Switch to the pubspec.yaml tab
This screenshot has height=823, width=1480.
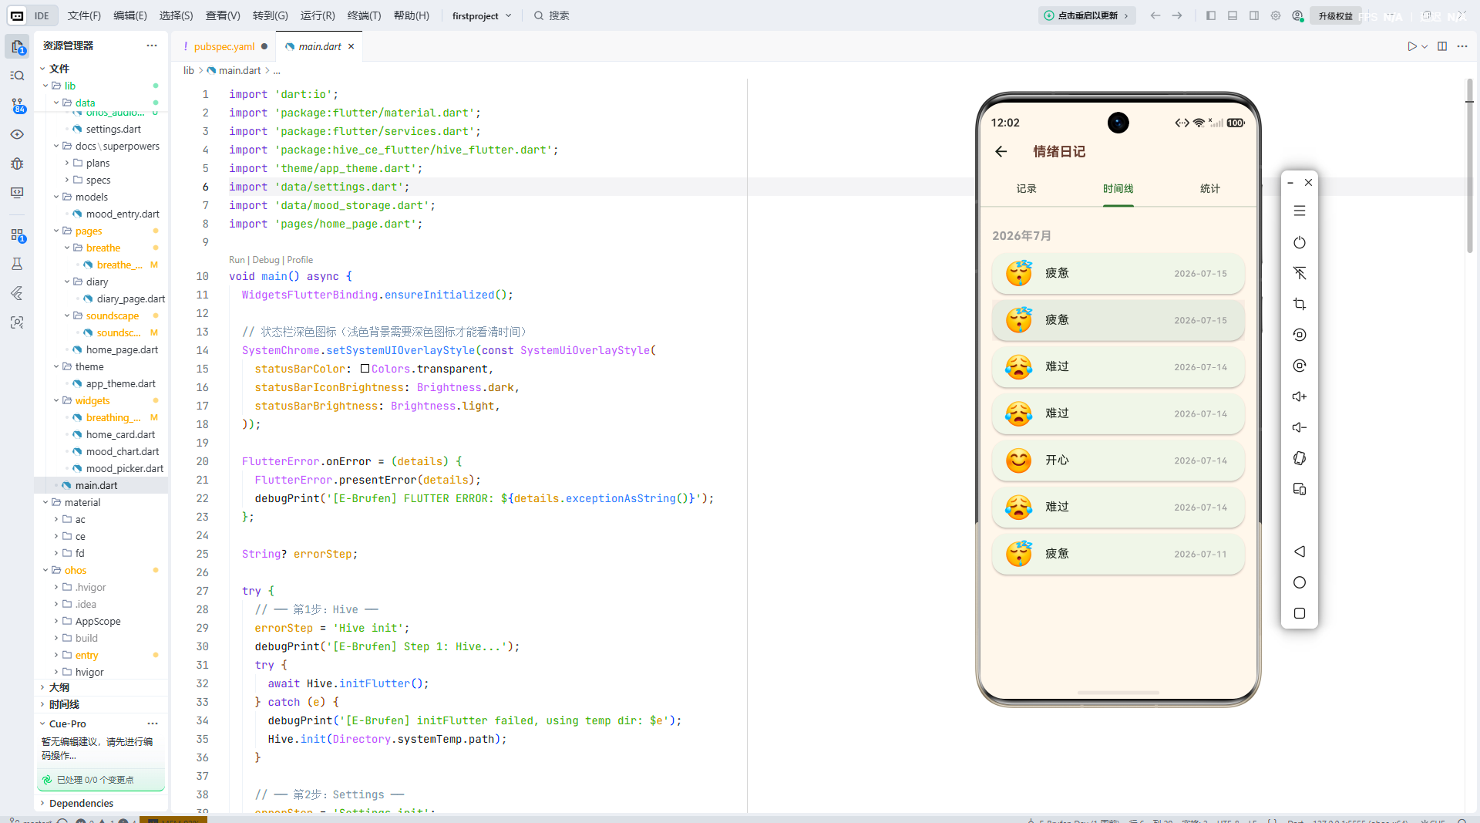(224, 46)
